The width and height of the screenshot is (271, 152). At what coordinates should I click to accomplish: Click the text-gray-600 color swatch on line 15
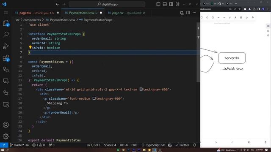point(141,89)
